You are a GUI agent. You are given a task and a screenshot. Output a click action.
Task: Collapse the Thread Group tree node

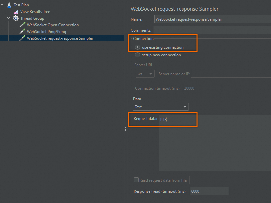tap(9, 18)
